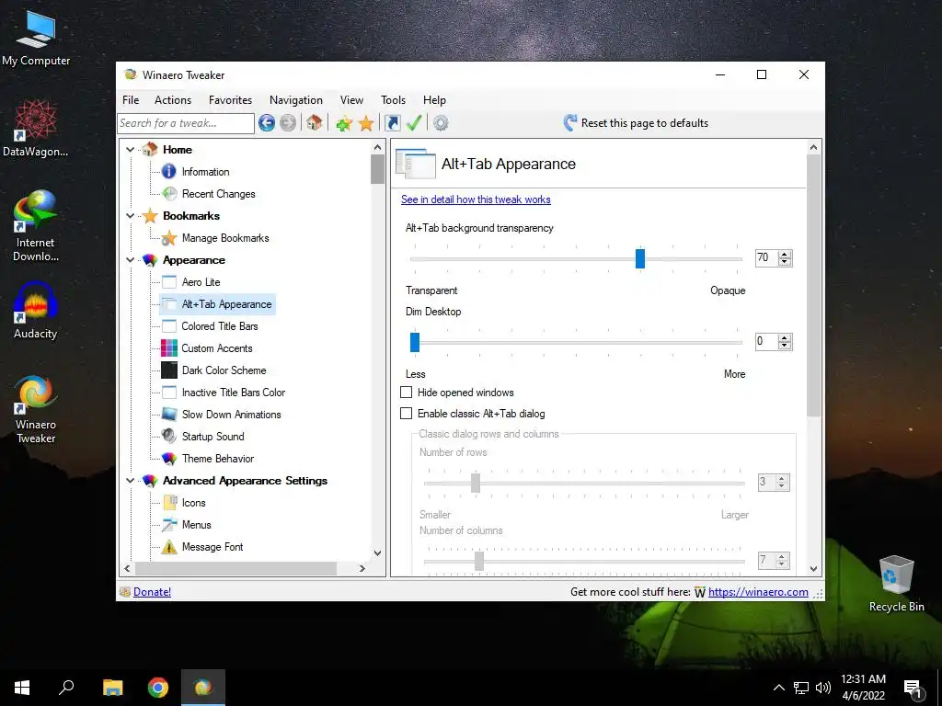Click in the 'Search for a tweak' field

coord(186,123)
